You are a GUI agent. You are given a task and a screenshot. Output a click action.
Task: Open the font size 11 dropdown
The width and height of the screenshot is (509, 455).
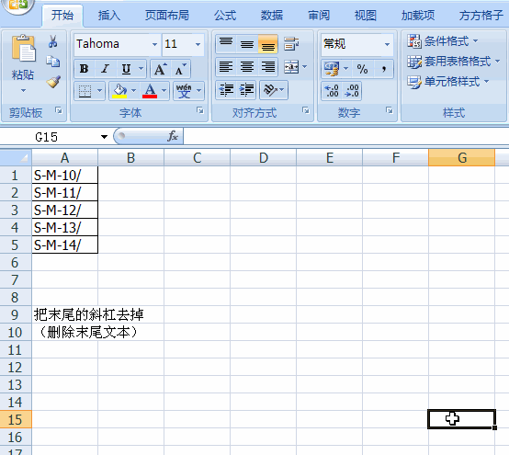198,44
